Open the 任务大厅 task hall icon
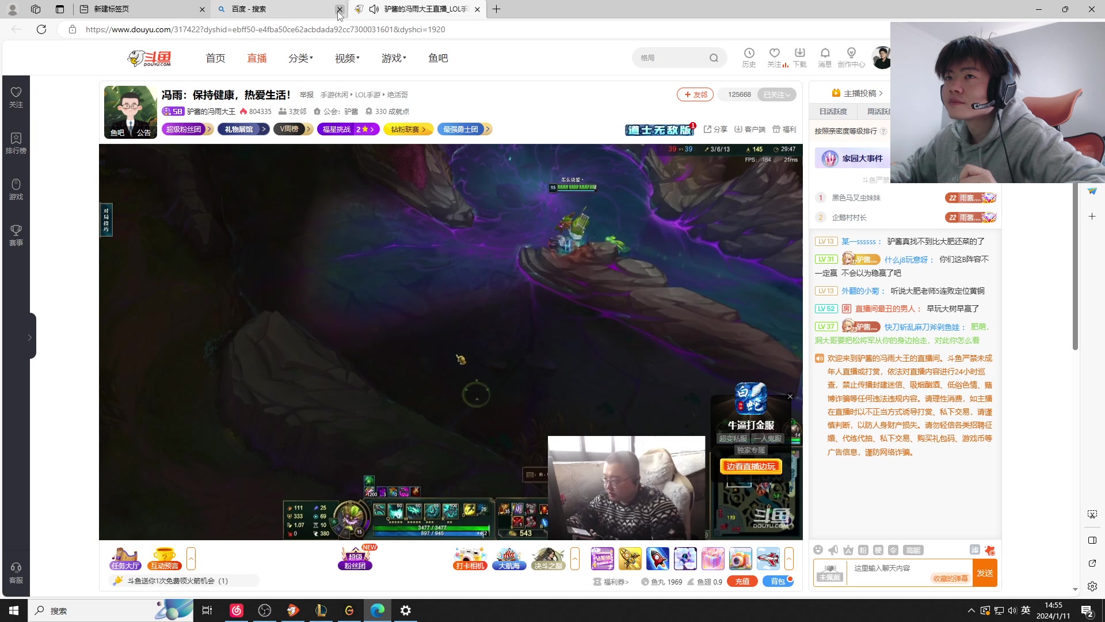1105x622 pixels. click(125, 559)
